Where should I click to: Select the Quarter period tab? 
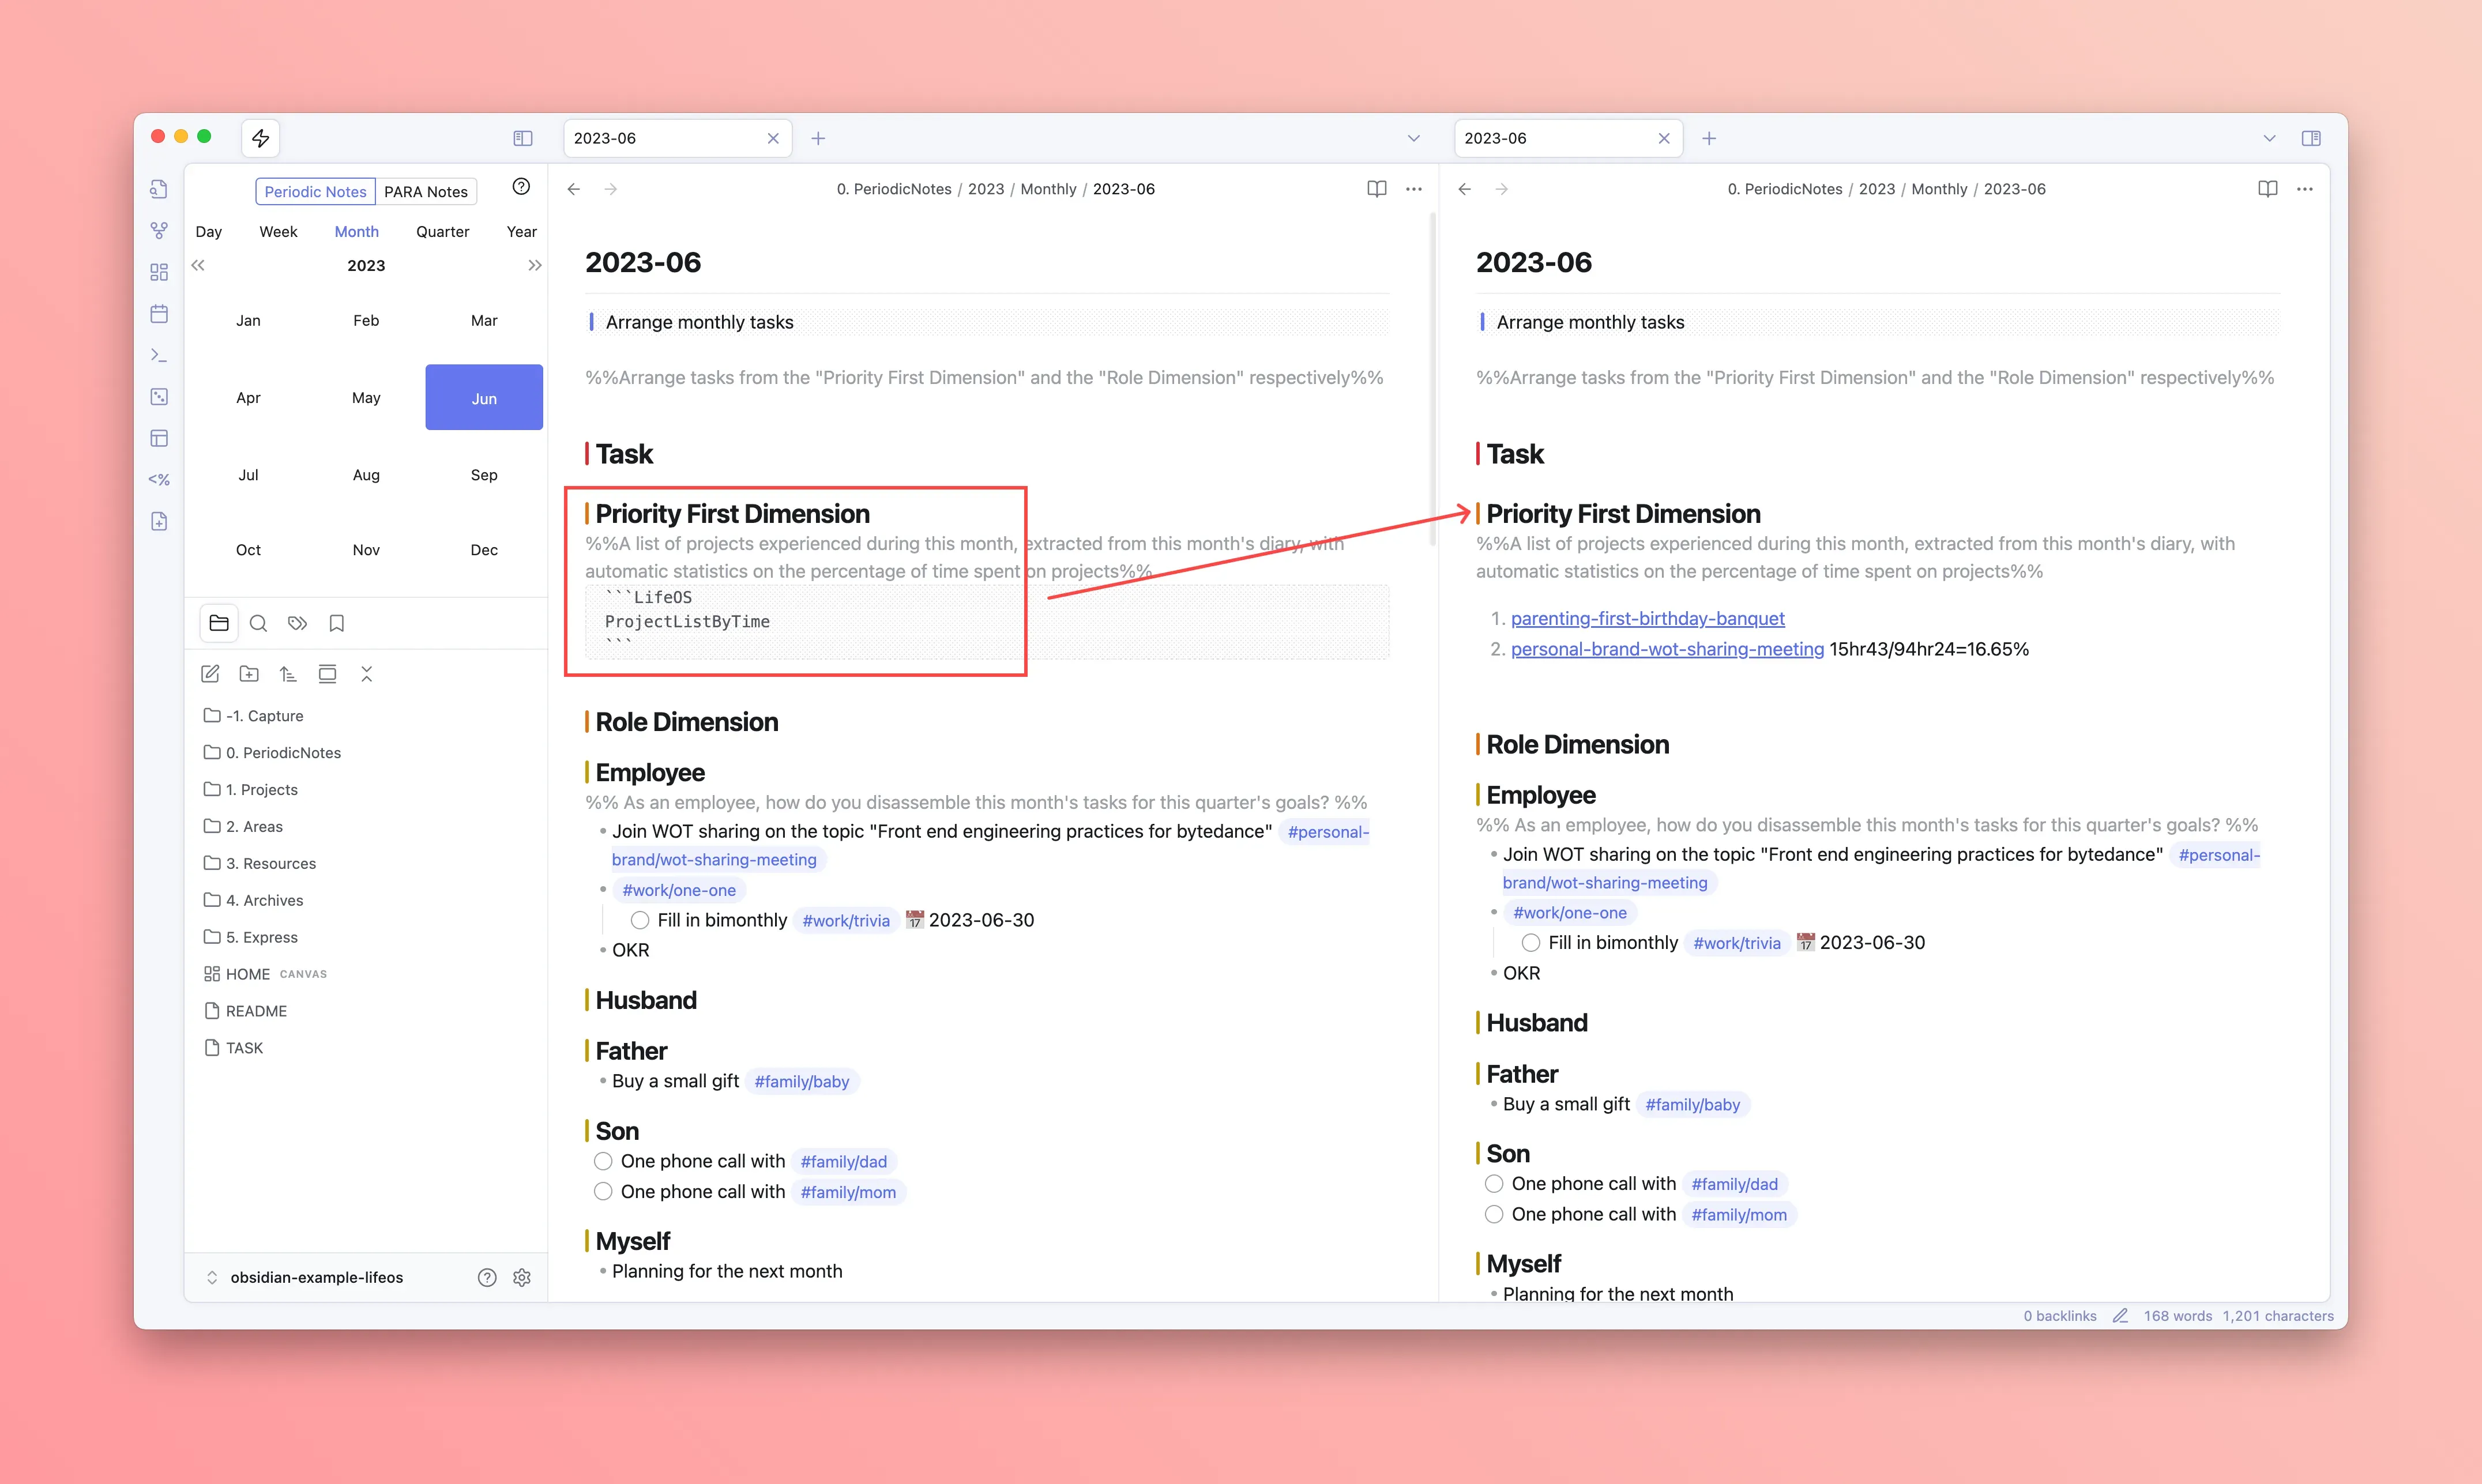(442, 231)
